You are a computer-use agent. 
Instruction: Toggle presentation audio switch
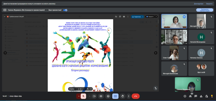pos(65,10)
